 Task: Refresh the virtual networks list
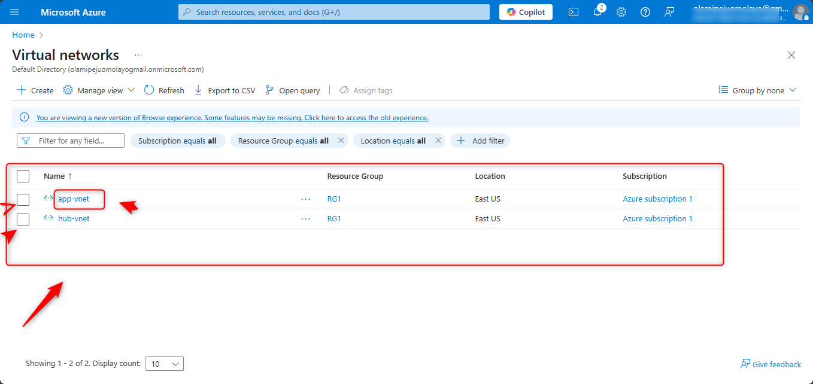(x=164, y=90)
